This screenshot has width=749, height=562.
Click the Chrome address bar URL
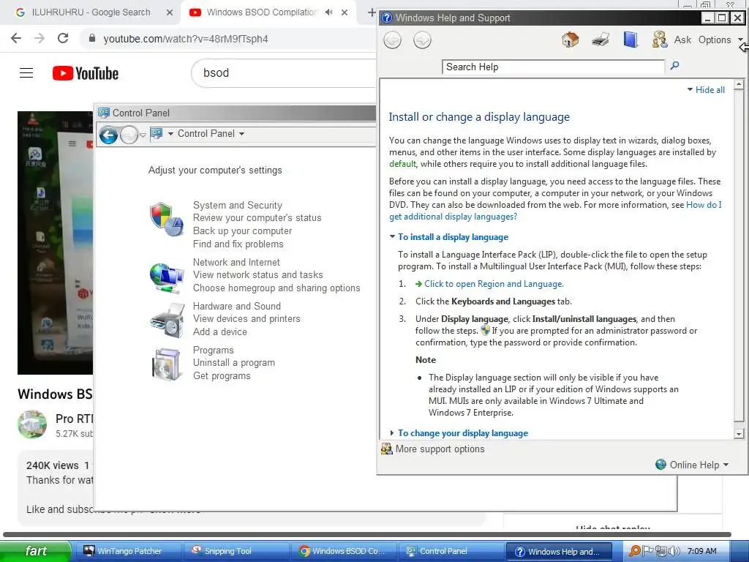(x=185, y=39)
